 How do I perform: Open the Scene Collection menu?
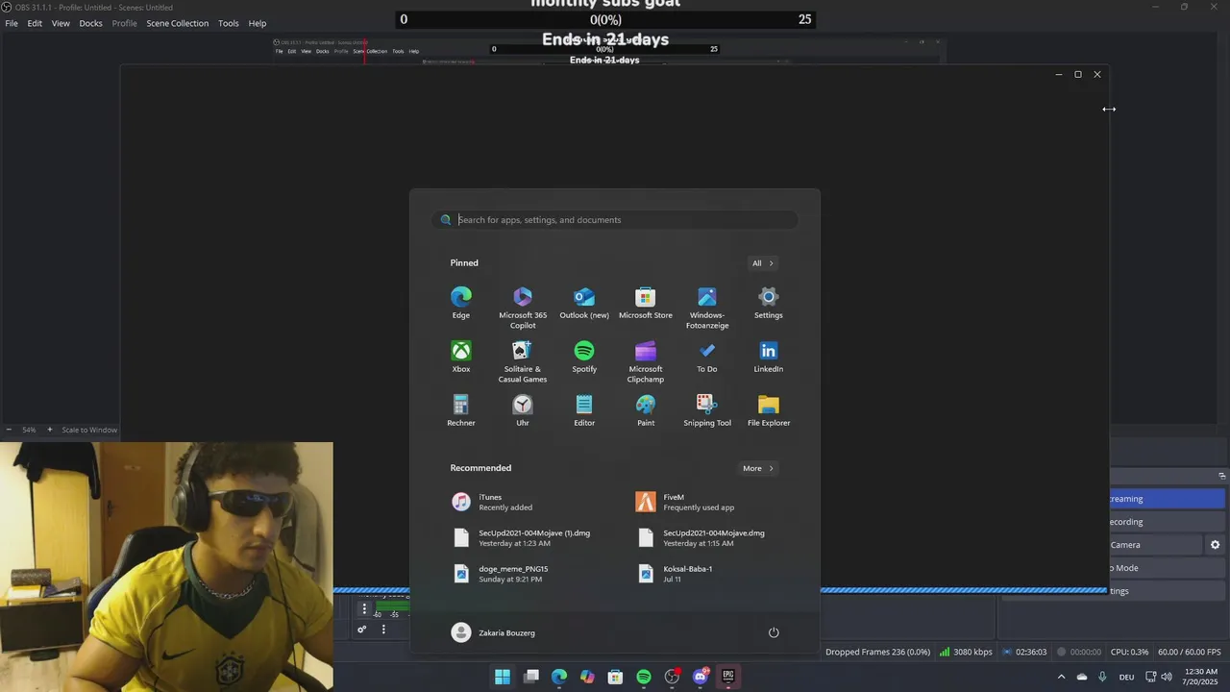pyautogui.click(x=177, y=23)
